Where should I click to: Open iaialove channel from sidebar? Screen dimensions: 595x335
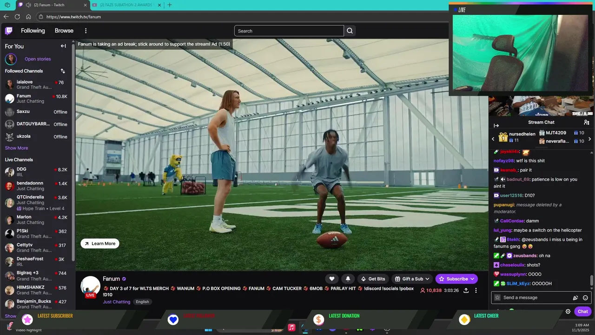[x=36, y=85]
